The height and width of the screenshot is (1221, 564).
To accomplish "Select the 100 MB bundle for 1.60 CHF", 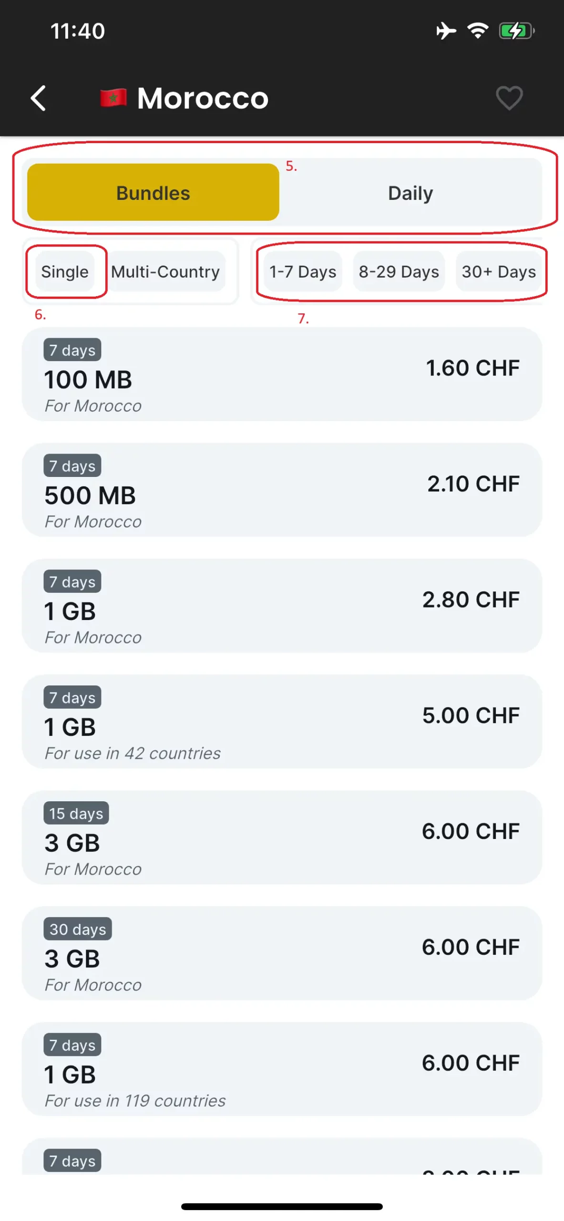I will (282, 374).
